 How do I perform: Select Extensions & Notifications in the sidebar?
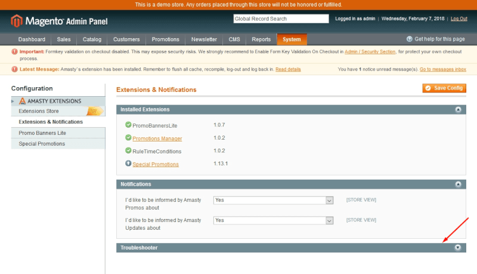point(51,122)
